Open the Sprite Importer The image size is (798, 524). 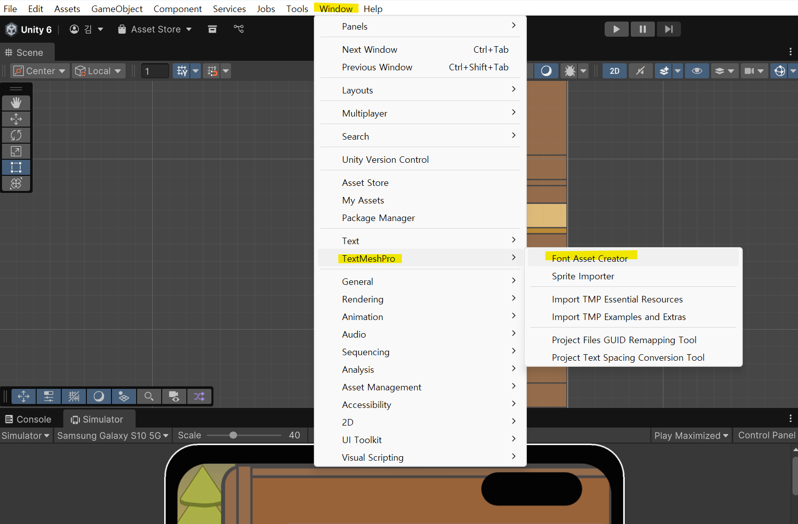pyautogui.click(x=633, y=276)
